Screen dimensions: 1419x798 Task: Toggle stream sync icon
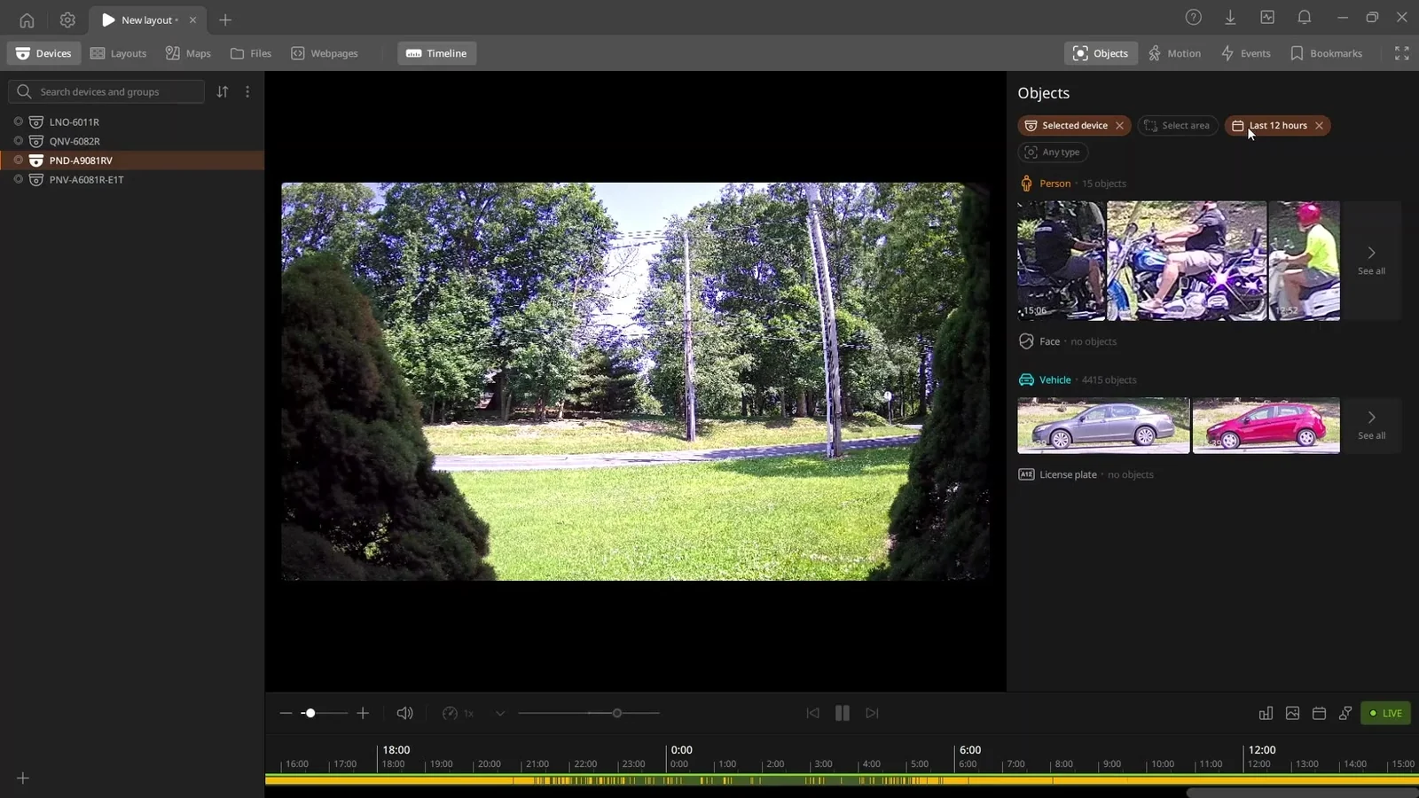(x=1345, y=713)
